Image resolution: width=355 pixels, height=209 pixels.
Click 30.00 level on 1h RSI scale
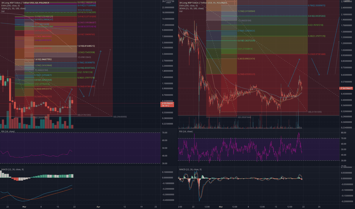tap(344, 161)
